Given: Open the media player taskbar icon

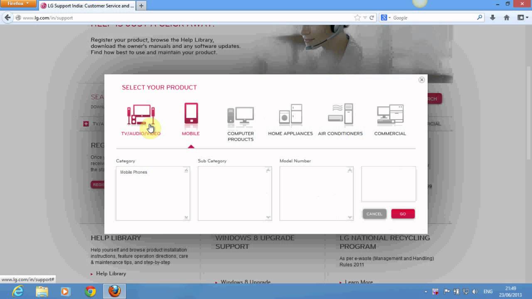Looking at the screenshot, I should (x=65, y=292).
